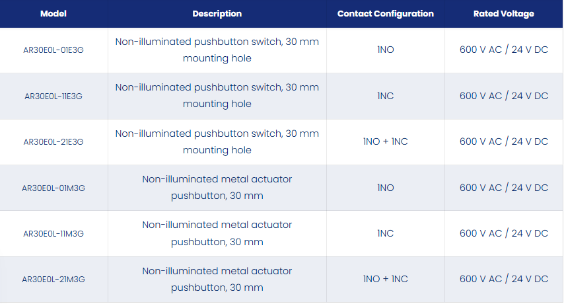Select model AR30E0L-11M3G

coord(53,233)
